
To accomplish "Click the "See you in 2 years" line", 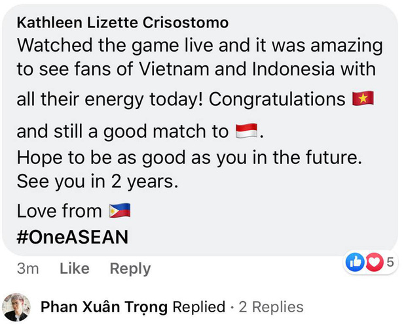I will pyautogui.click(x=97, y=182).
